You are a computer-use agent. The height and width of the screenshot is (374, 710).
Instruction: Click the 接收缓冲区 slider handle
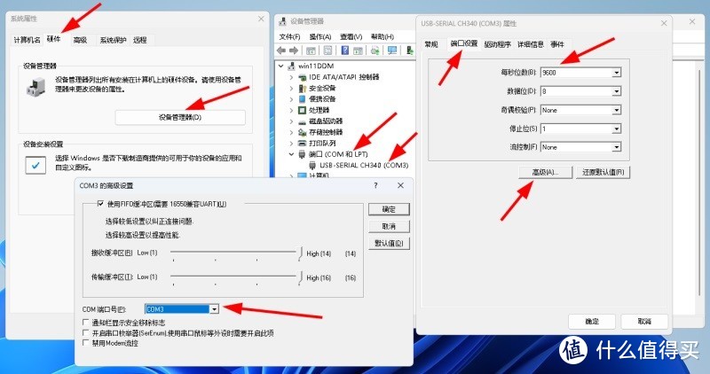click(x=300, y=253)
